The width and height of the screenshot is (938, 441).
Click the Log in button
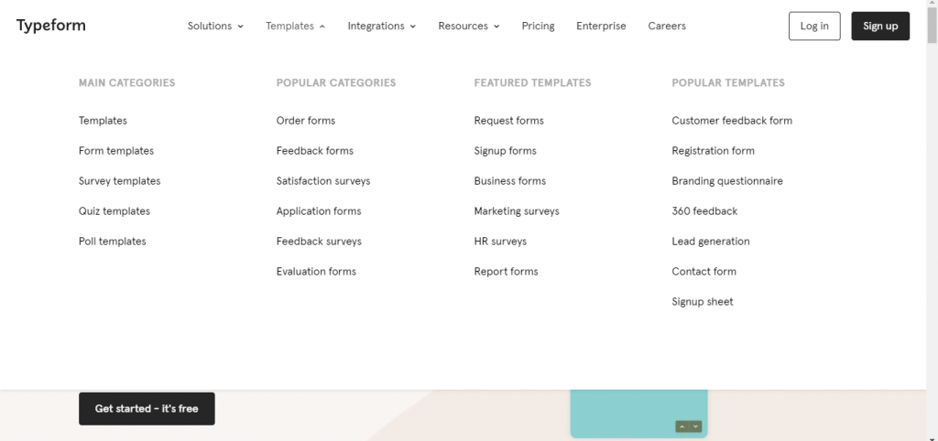pyautogui.click(x=814, y=27)
